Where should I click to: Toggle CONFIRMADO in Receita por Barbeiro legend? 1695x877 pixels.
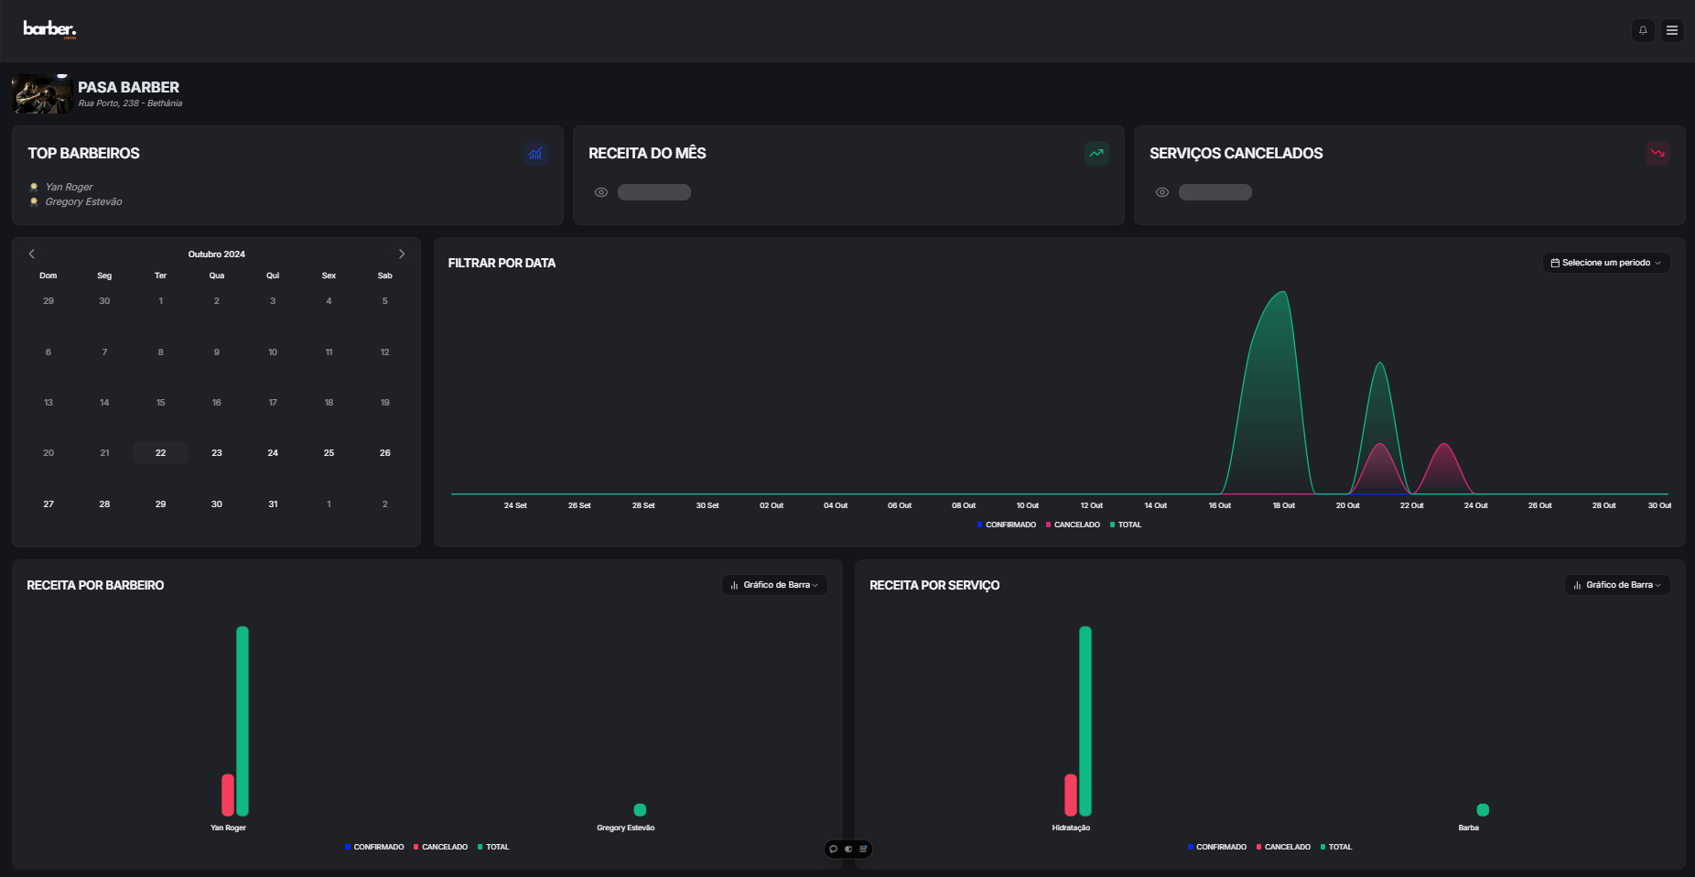[x=374, y=847]
